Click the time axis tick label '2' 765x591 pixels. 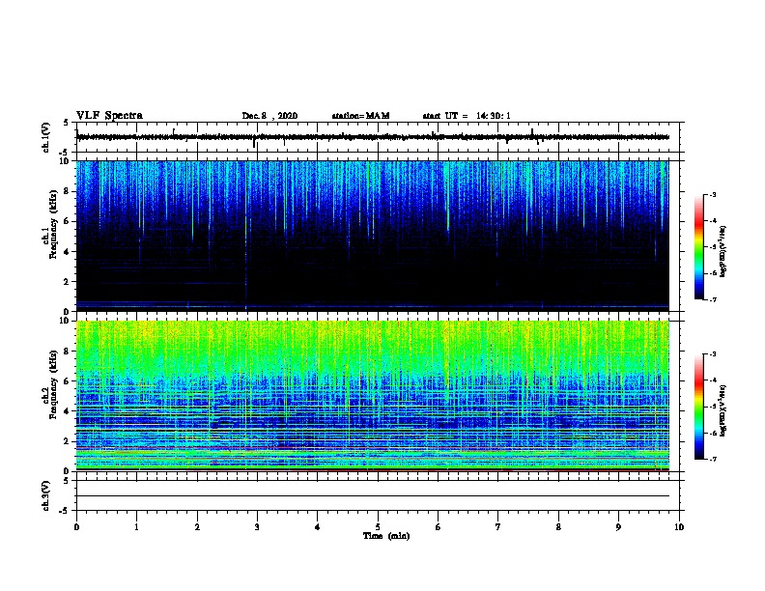pyautogui.click(x=197, y=527)
